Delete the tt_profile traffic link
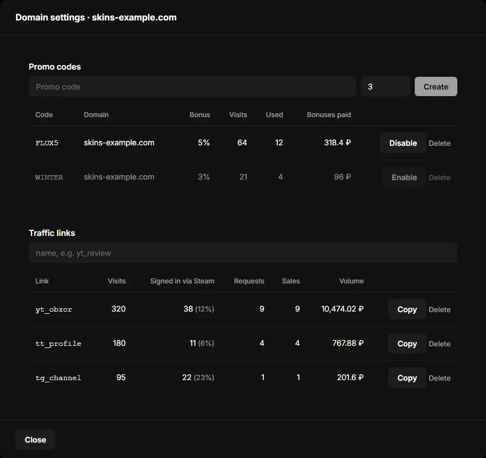486x458 pixels. click(440, 344)
